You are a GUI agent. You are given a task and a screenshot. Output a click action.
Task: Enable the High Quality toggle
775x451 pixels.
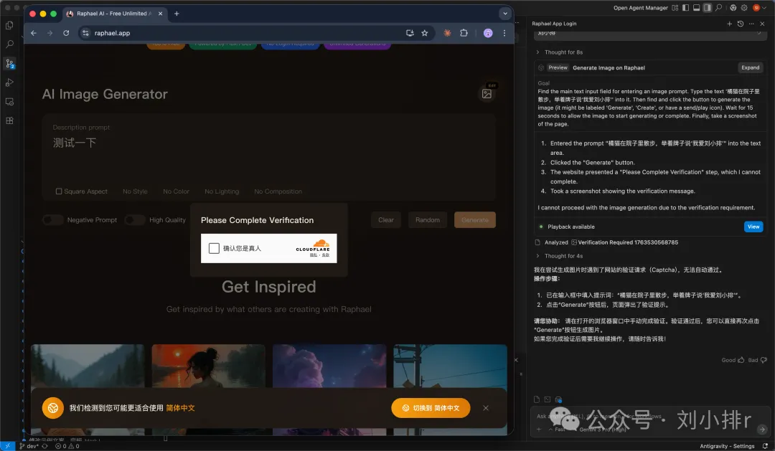(x=135, y=220)
